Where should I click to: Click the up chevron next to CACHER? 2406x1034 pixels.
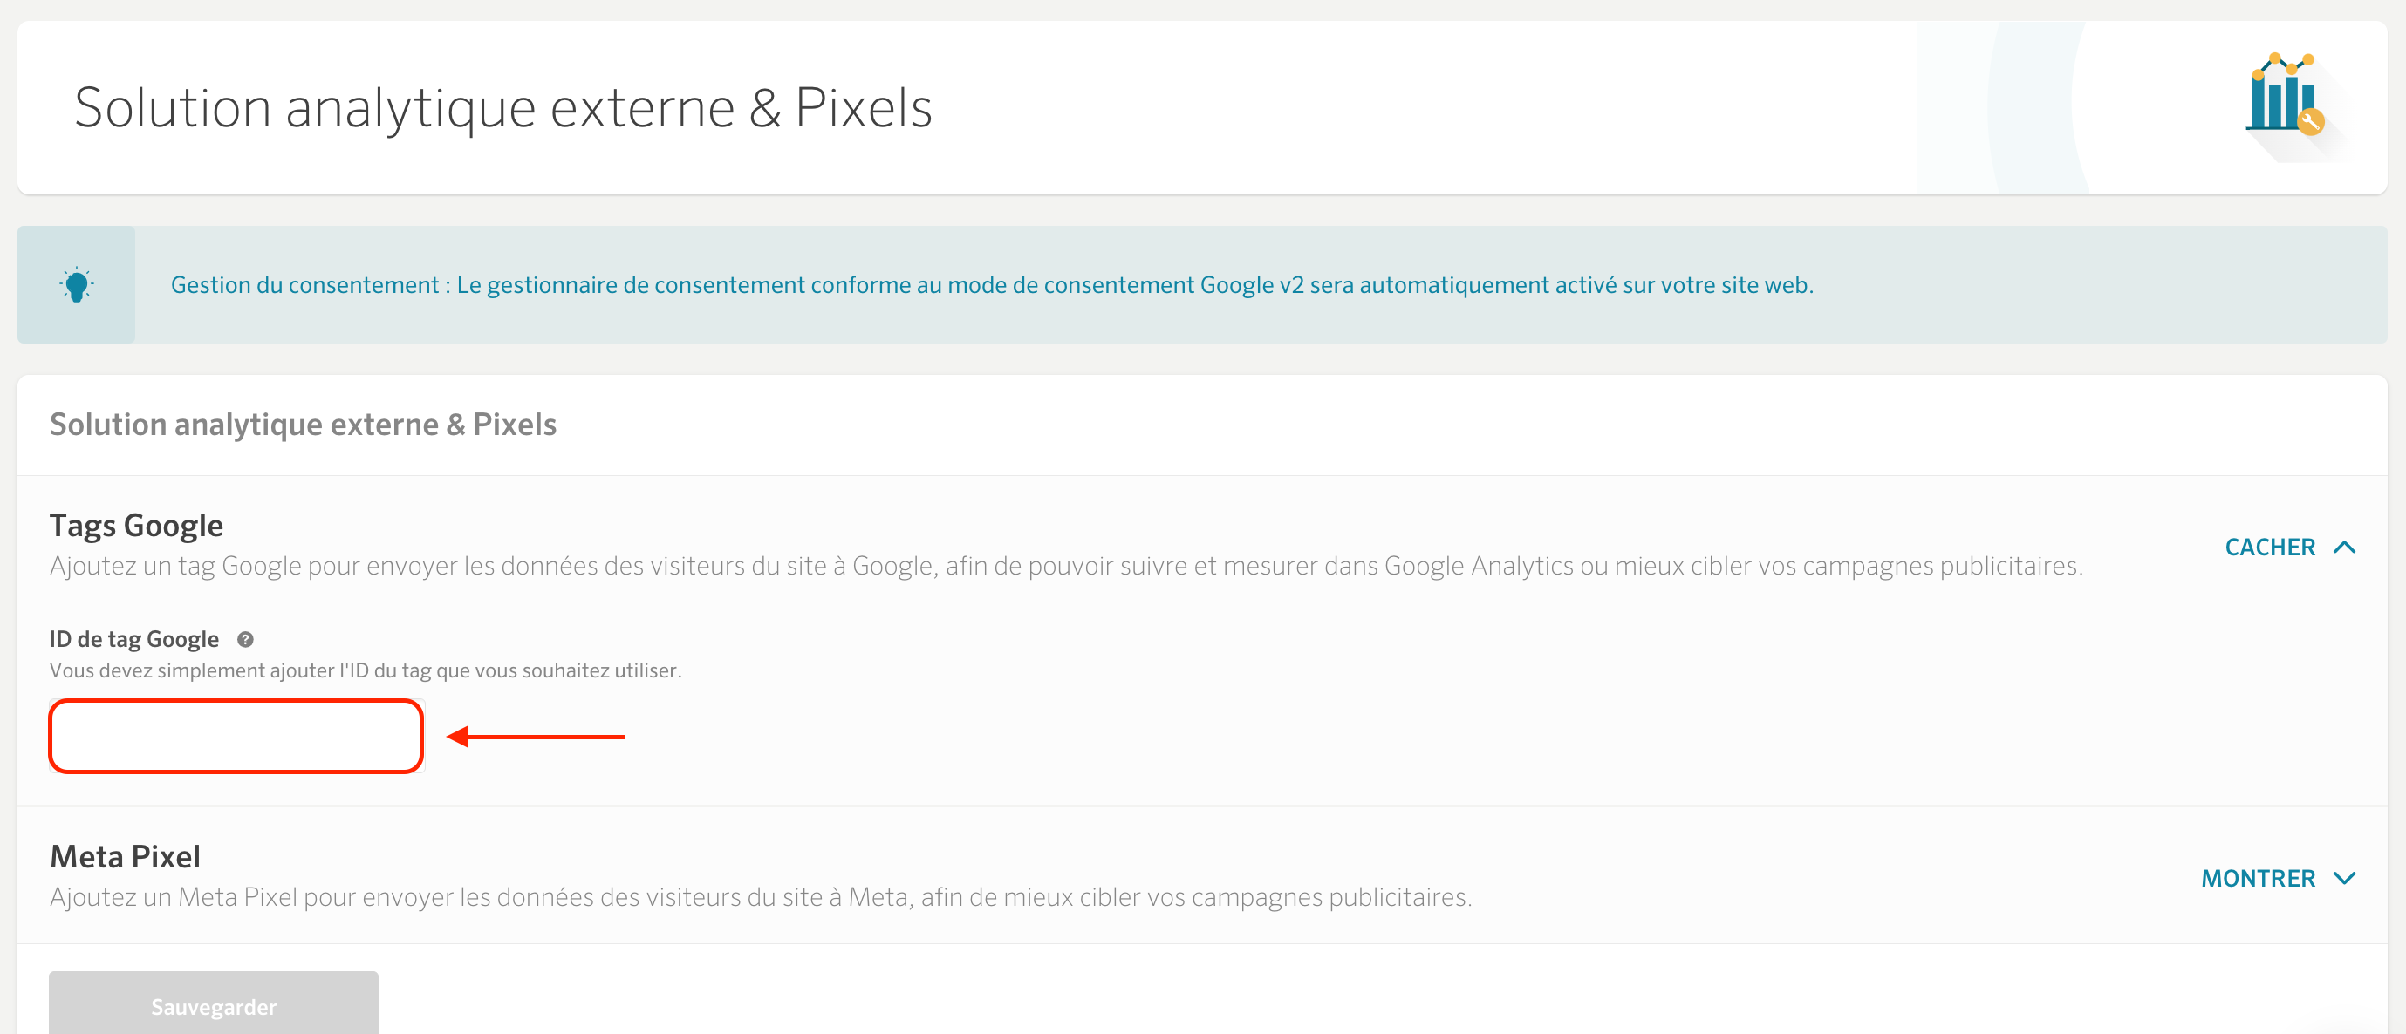[x=2344, y=547]
